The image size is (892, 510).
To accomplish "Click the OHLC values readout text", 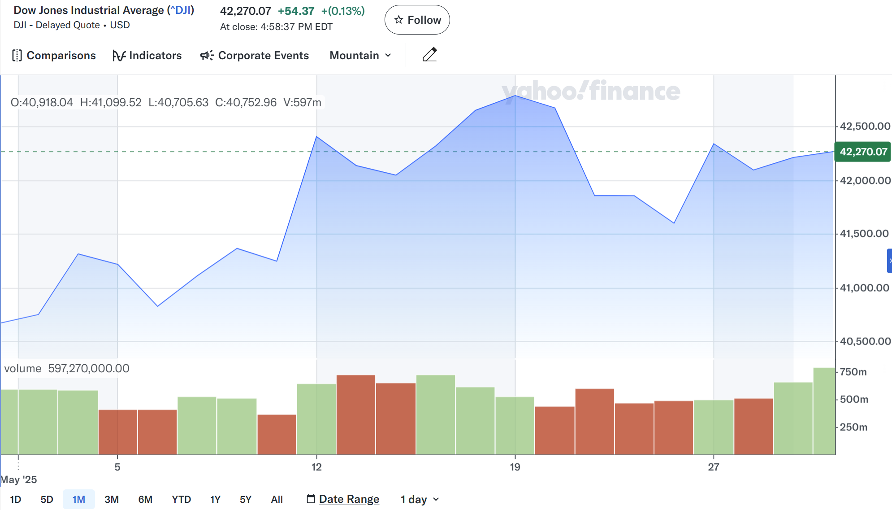I will click(x=166, y=102).
